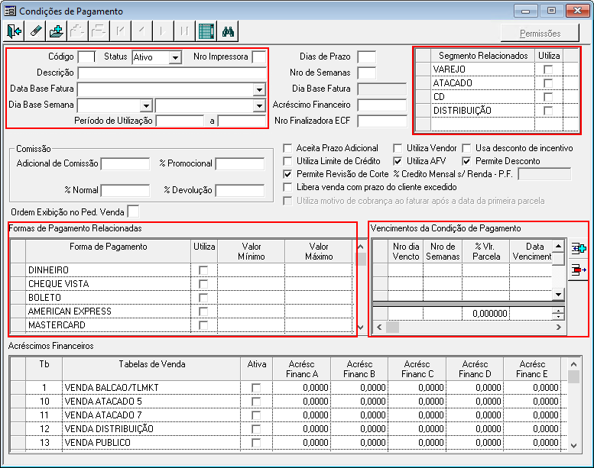Click the Adicional de Comissão field
The height and width of the screenshot is (468, 594).
pos(125,164)
